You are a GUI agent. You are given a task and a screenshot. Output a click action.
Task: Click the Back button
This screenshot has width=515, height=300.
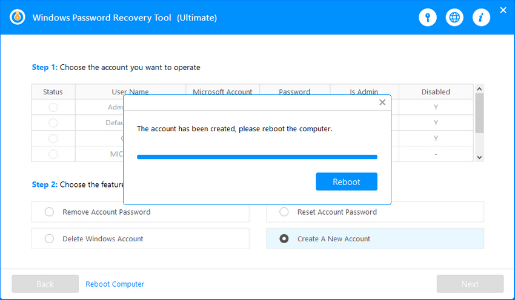(45, 284)
